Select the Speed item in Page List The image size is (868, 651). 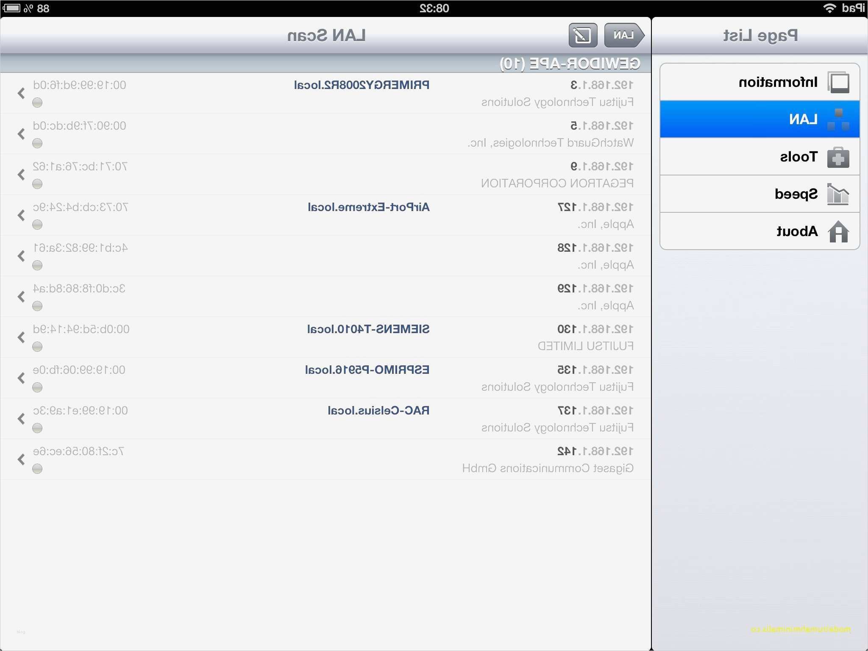pyautogui.click(x=759, y=194)
